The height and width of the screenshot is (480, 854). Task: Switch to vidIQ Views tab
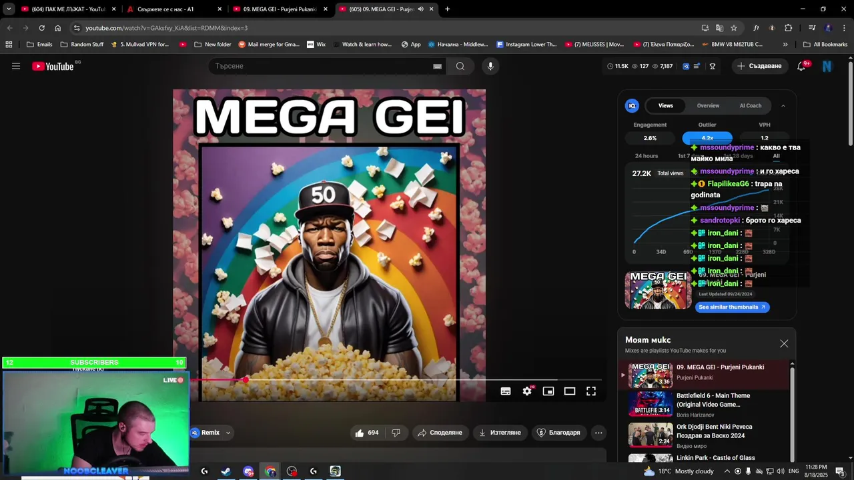coord(666,105)
